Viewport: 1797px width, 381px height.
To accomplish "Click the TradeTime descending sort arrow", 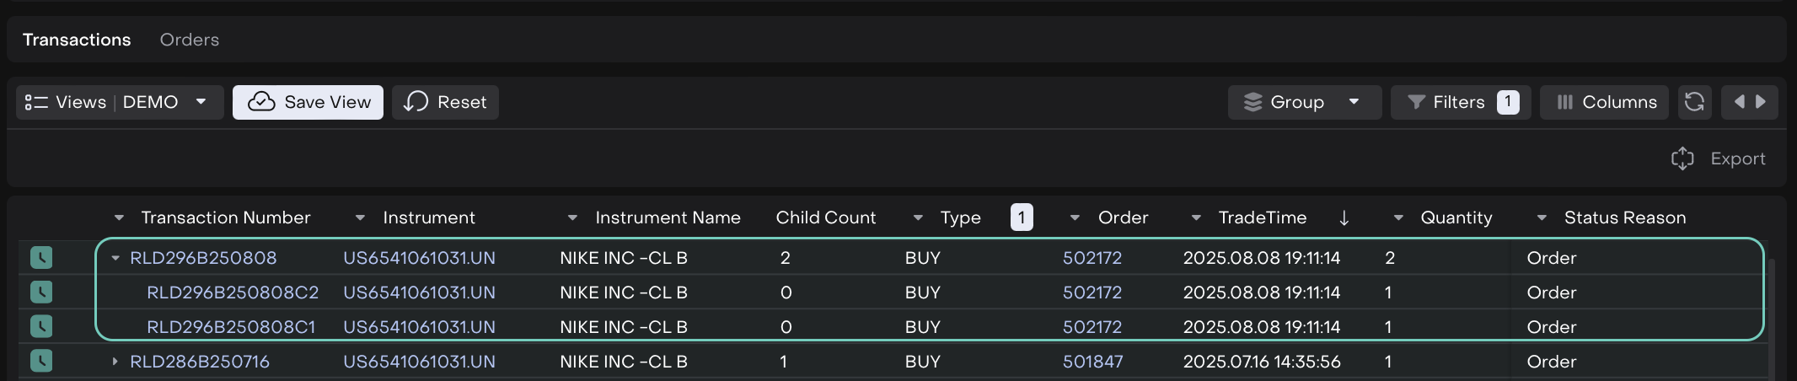I will point(1344,218).
